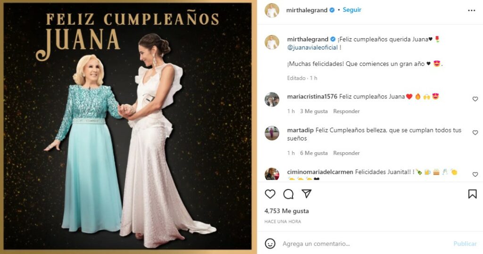Open mirthalegrand header profile picture
Screen dimensions: 483x254
click(x=272, y=10)
